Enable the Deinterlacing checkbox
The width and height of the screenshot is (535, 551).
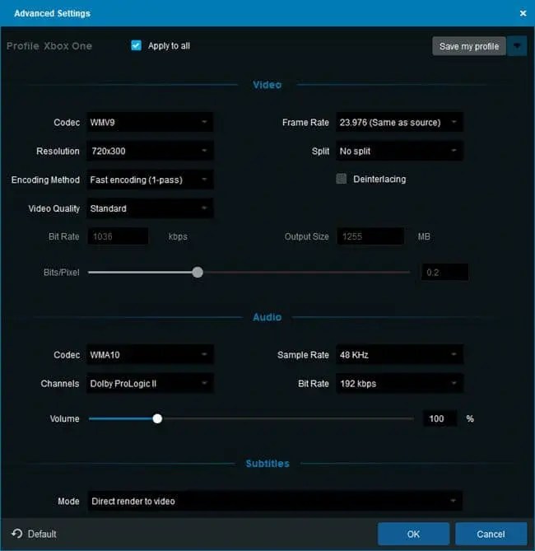[341, 179]
